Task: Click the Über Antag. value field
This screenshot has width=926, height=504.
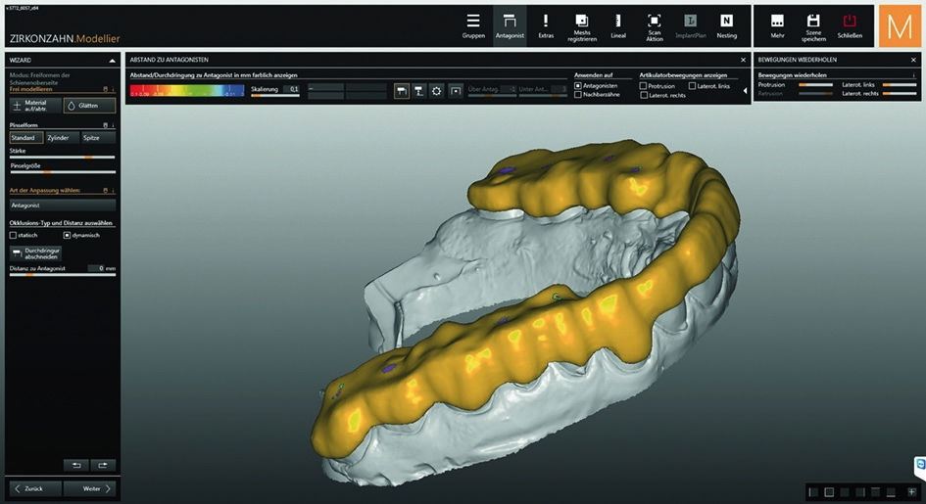Action: point(509,89)
